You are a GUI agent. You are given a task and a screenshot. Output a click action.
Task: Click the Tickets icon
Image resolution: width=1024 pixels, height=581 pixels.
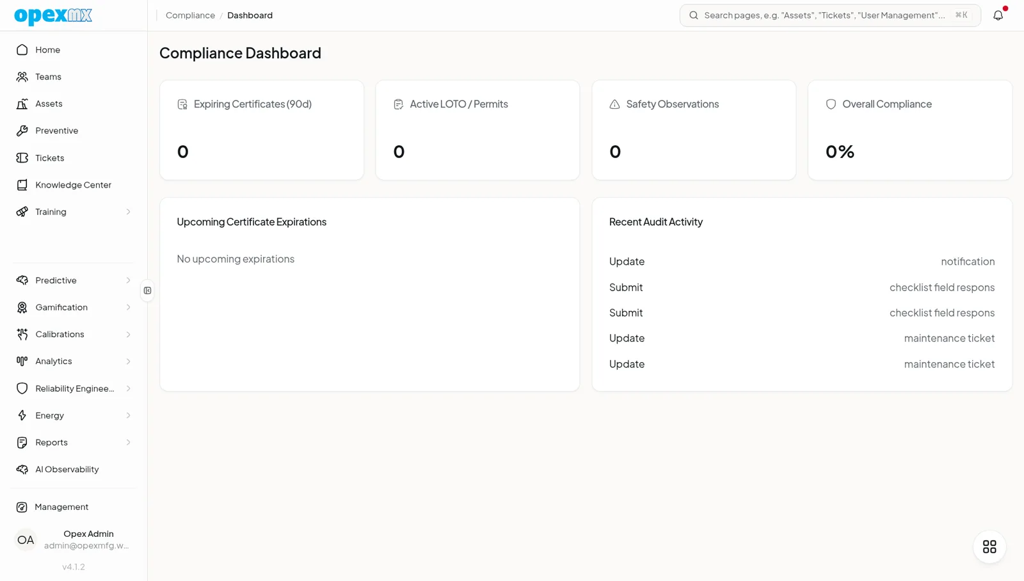pyautogui.click(x=22, y=158)
